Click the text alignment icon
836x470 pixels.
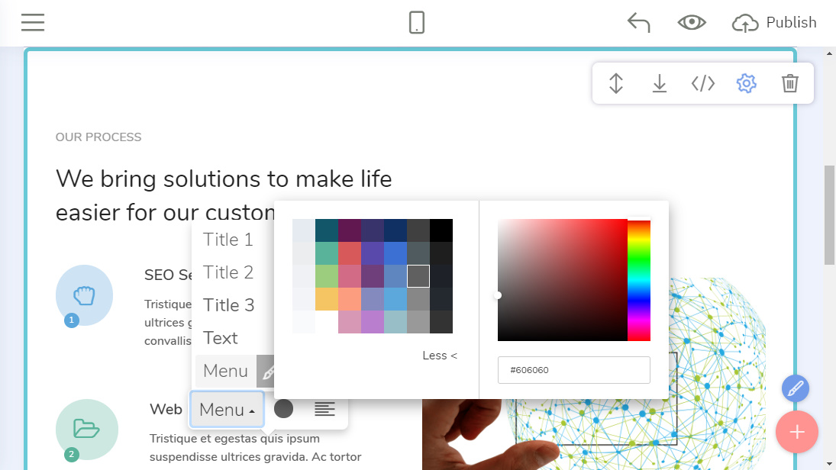click(325, 410)
